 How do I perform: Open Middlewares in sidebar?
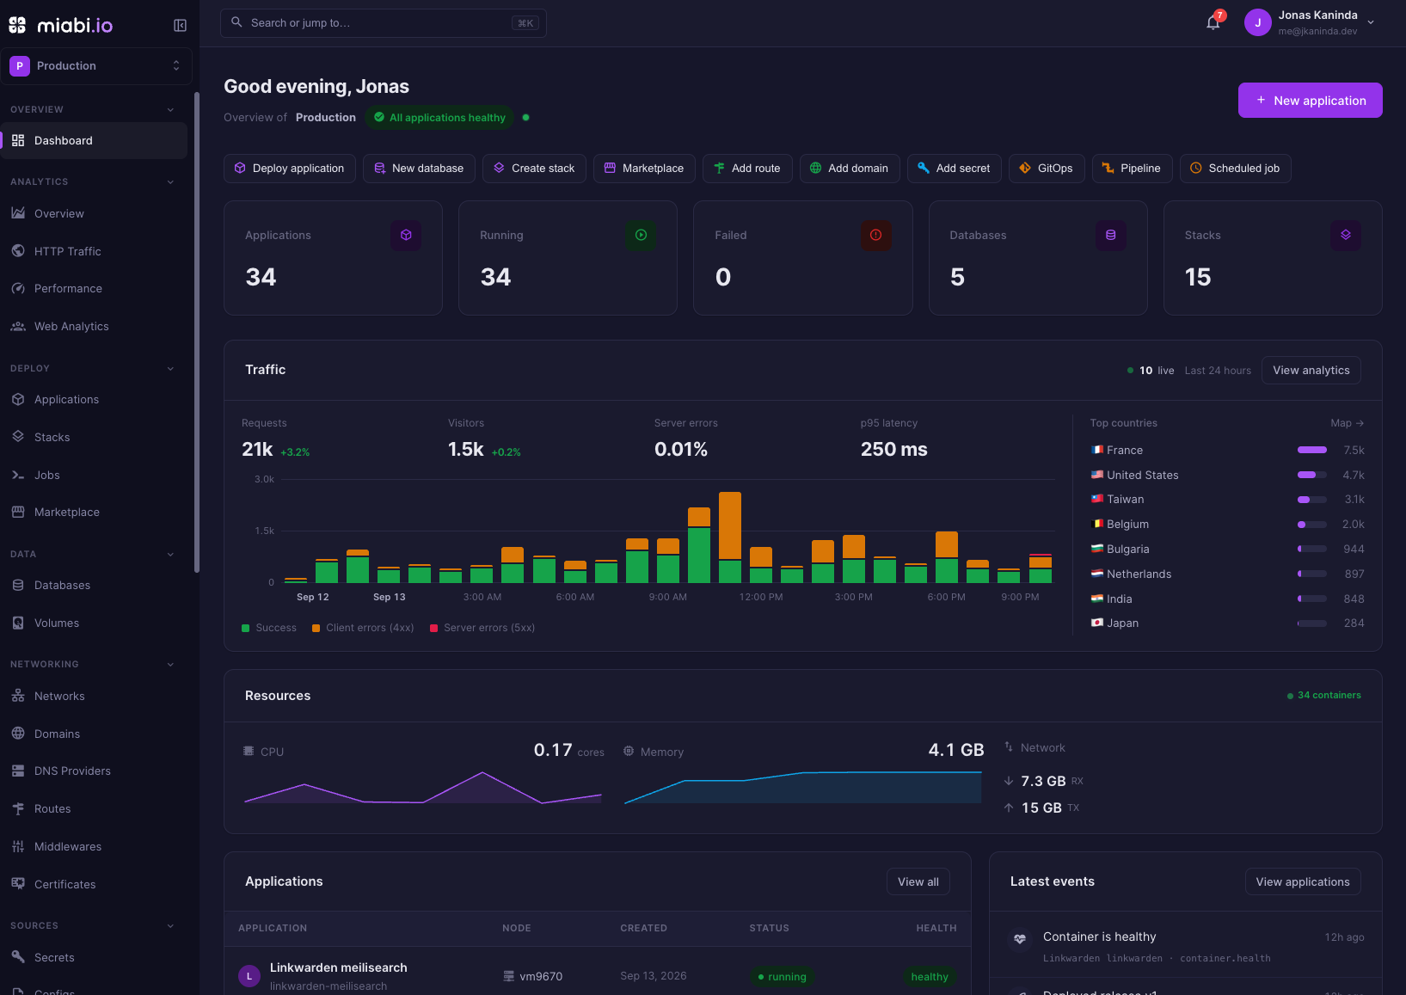tap(95, 847)
